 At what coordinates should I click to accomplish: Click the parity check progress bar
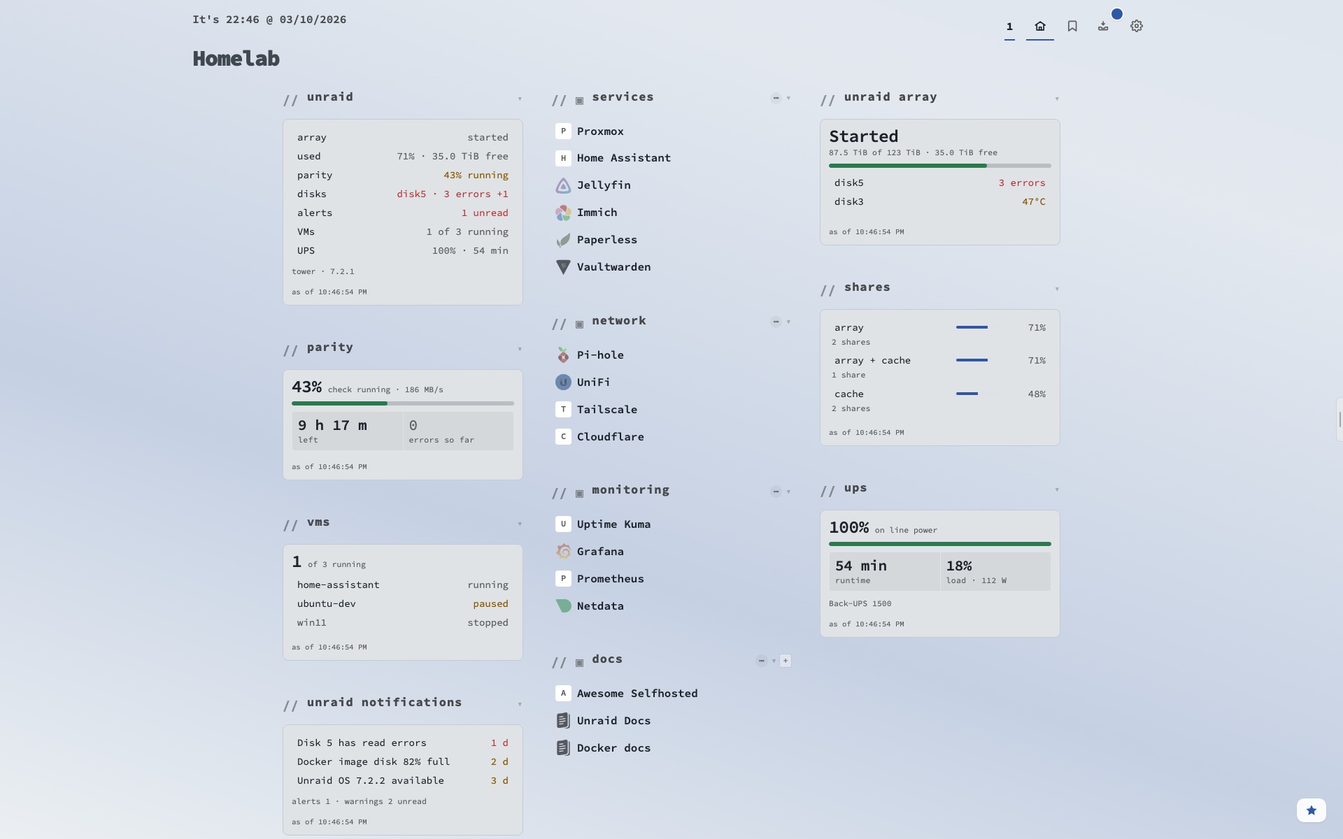tap(403, 403)
